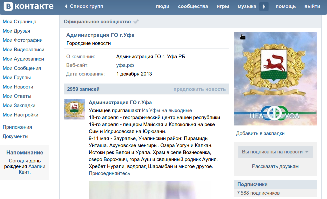The height and width of the screenshot is (199, 327).
Task: Open Мои Фотографии in the sidebar
Action: (23, 40)
